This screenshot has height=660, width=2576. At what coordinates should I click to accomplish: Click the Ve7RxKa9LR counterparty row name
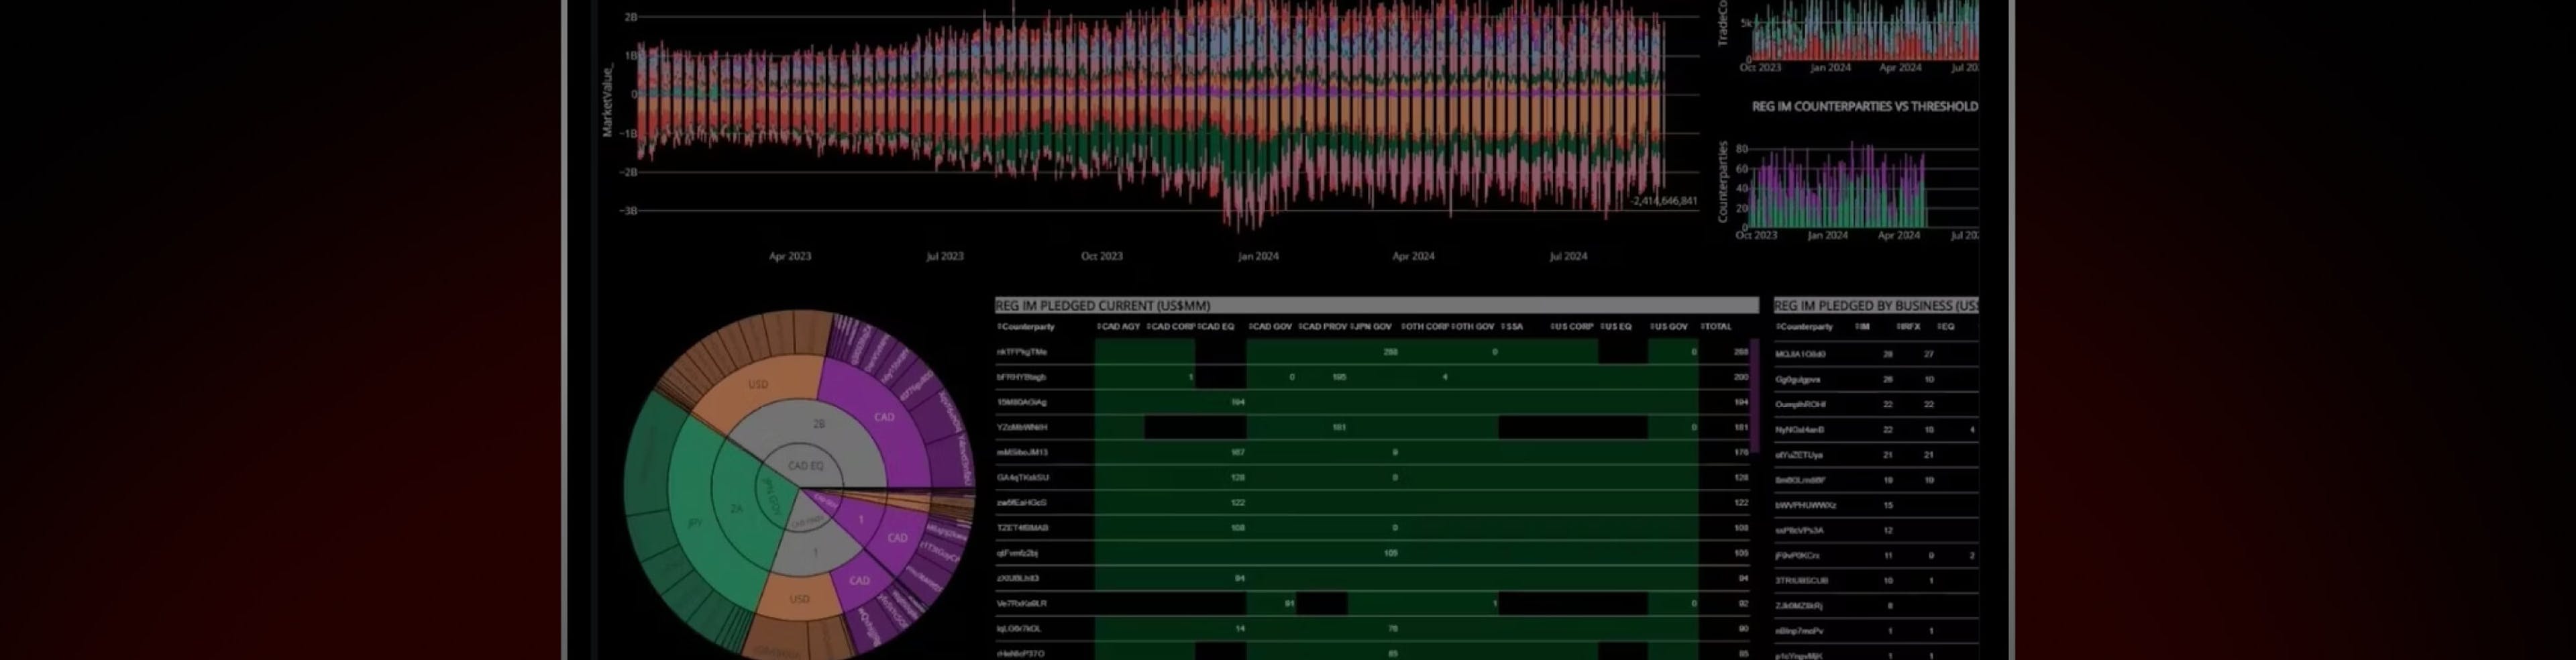[x=1021, y=604]
